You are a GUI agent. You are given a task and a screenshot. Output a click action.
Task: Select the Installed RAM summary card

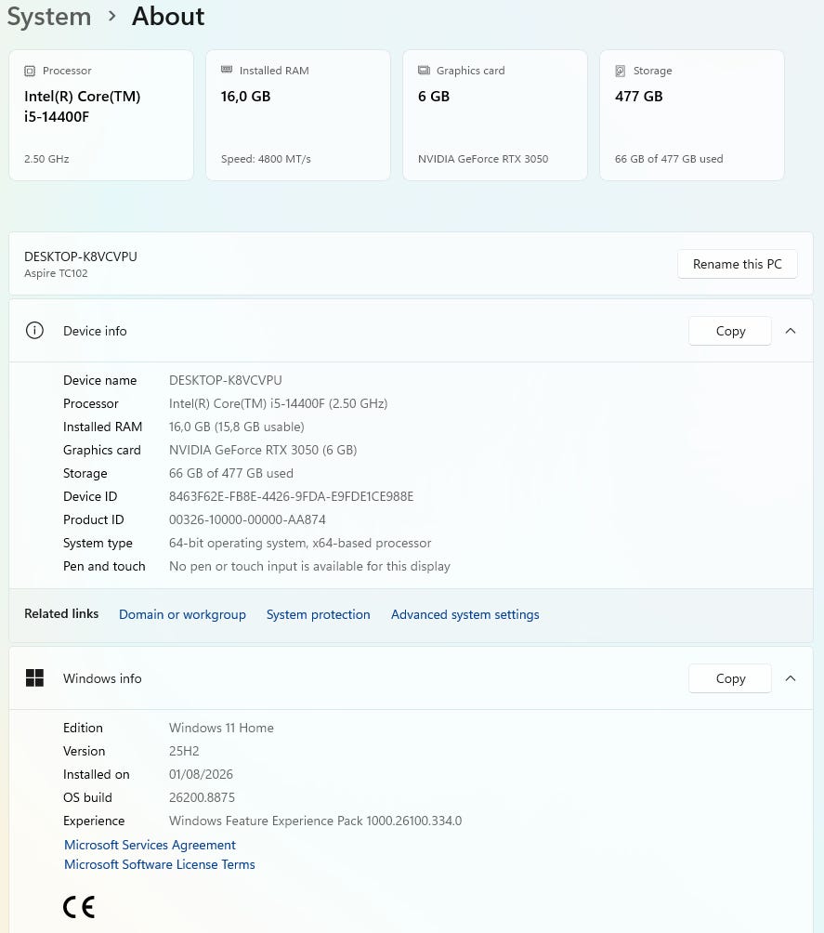pos(298,115)
